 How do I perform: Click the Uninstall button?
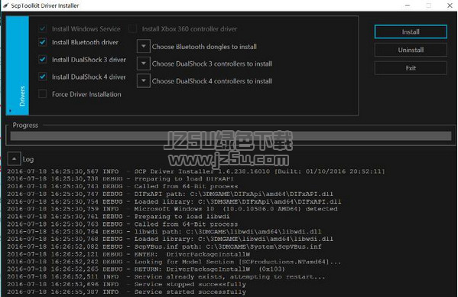[411, 50]
